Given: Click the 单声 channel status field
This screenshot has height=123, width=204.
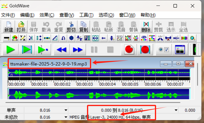Looking at the screenshot, I should pos(11,110).
